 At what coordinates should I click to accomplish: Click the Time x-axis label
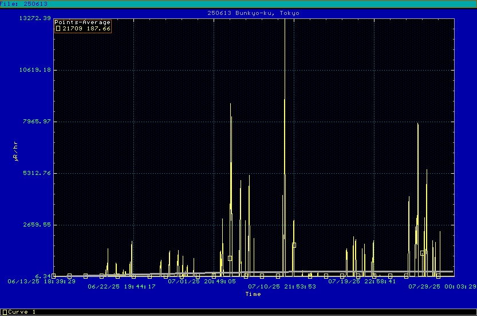pos(253,294)
